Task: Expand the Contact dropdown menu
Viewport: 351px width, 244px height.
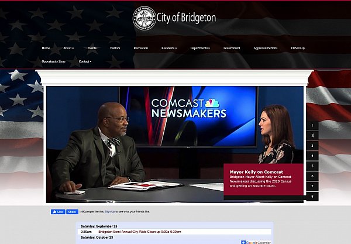Action: pos(85,61)
